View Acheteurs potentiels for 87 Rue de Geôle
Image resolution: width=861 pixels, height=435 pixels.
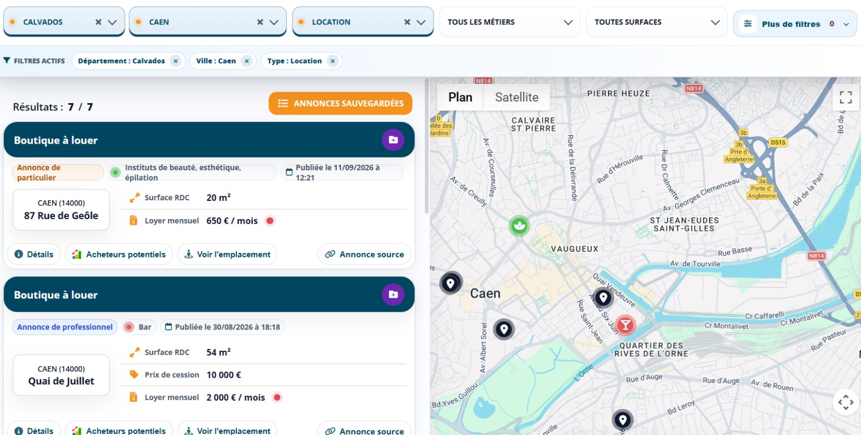tap(119, 254)
